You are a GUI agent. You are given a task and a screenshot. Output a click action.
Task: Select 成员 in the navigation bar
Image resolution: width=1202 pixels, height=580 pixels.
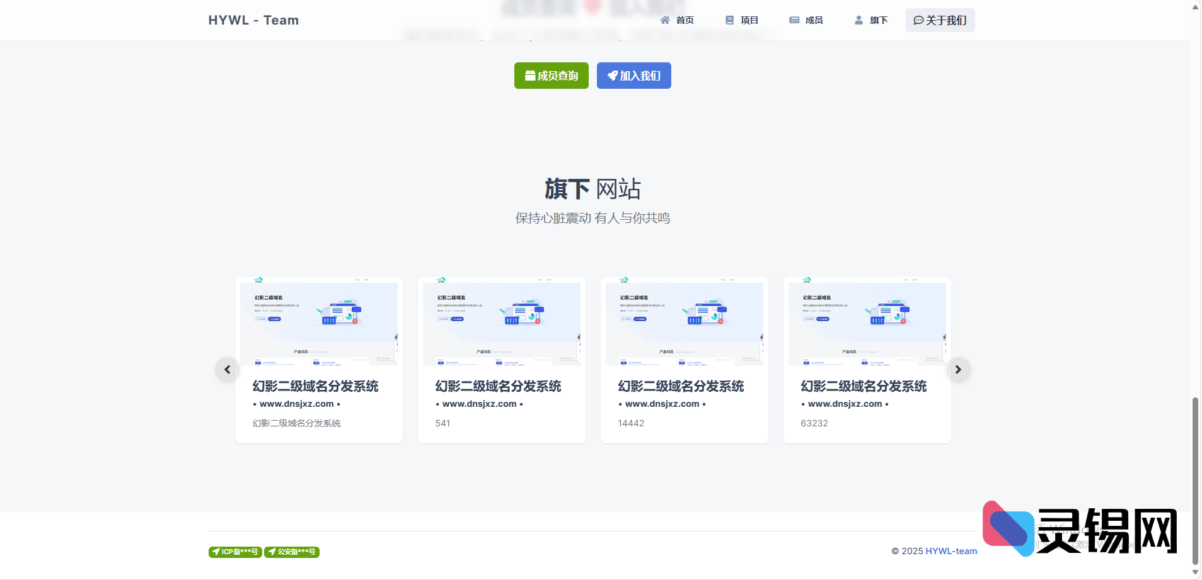point(806,20)
